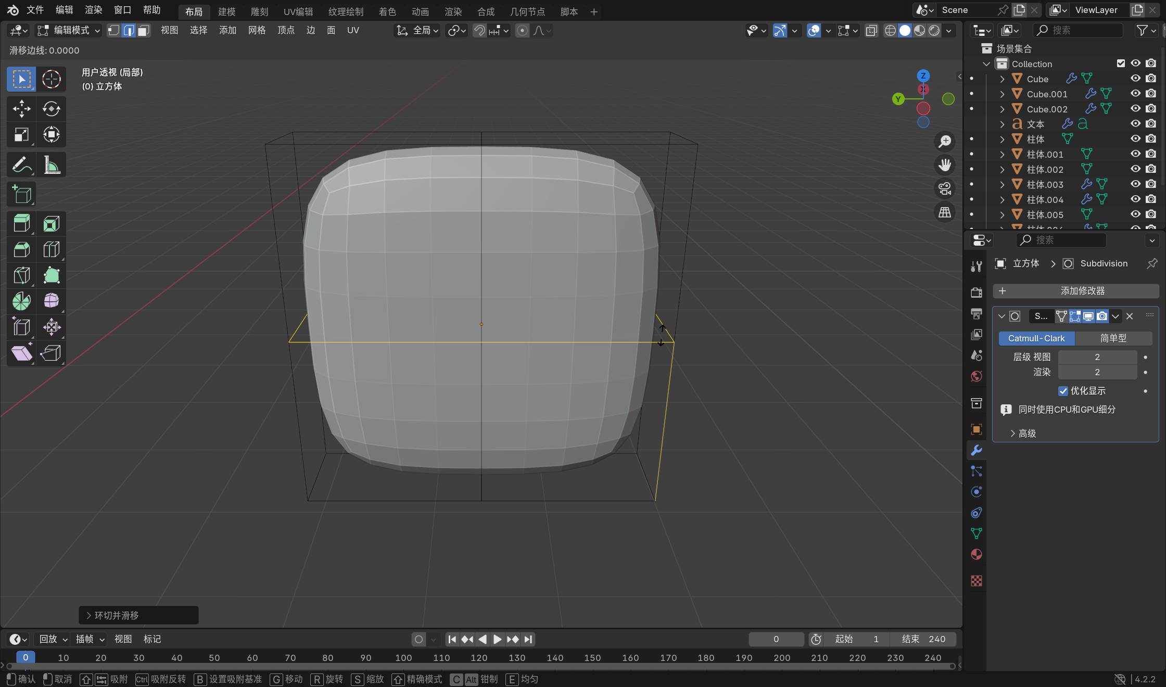Open the Material properties tab

point(977,554)
